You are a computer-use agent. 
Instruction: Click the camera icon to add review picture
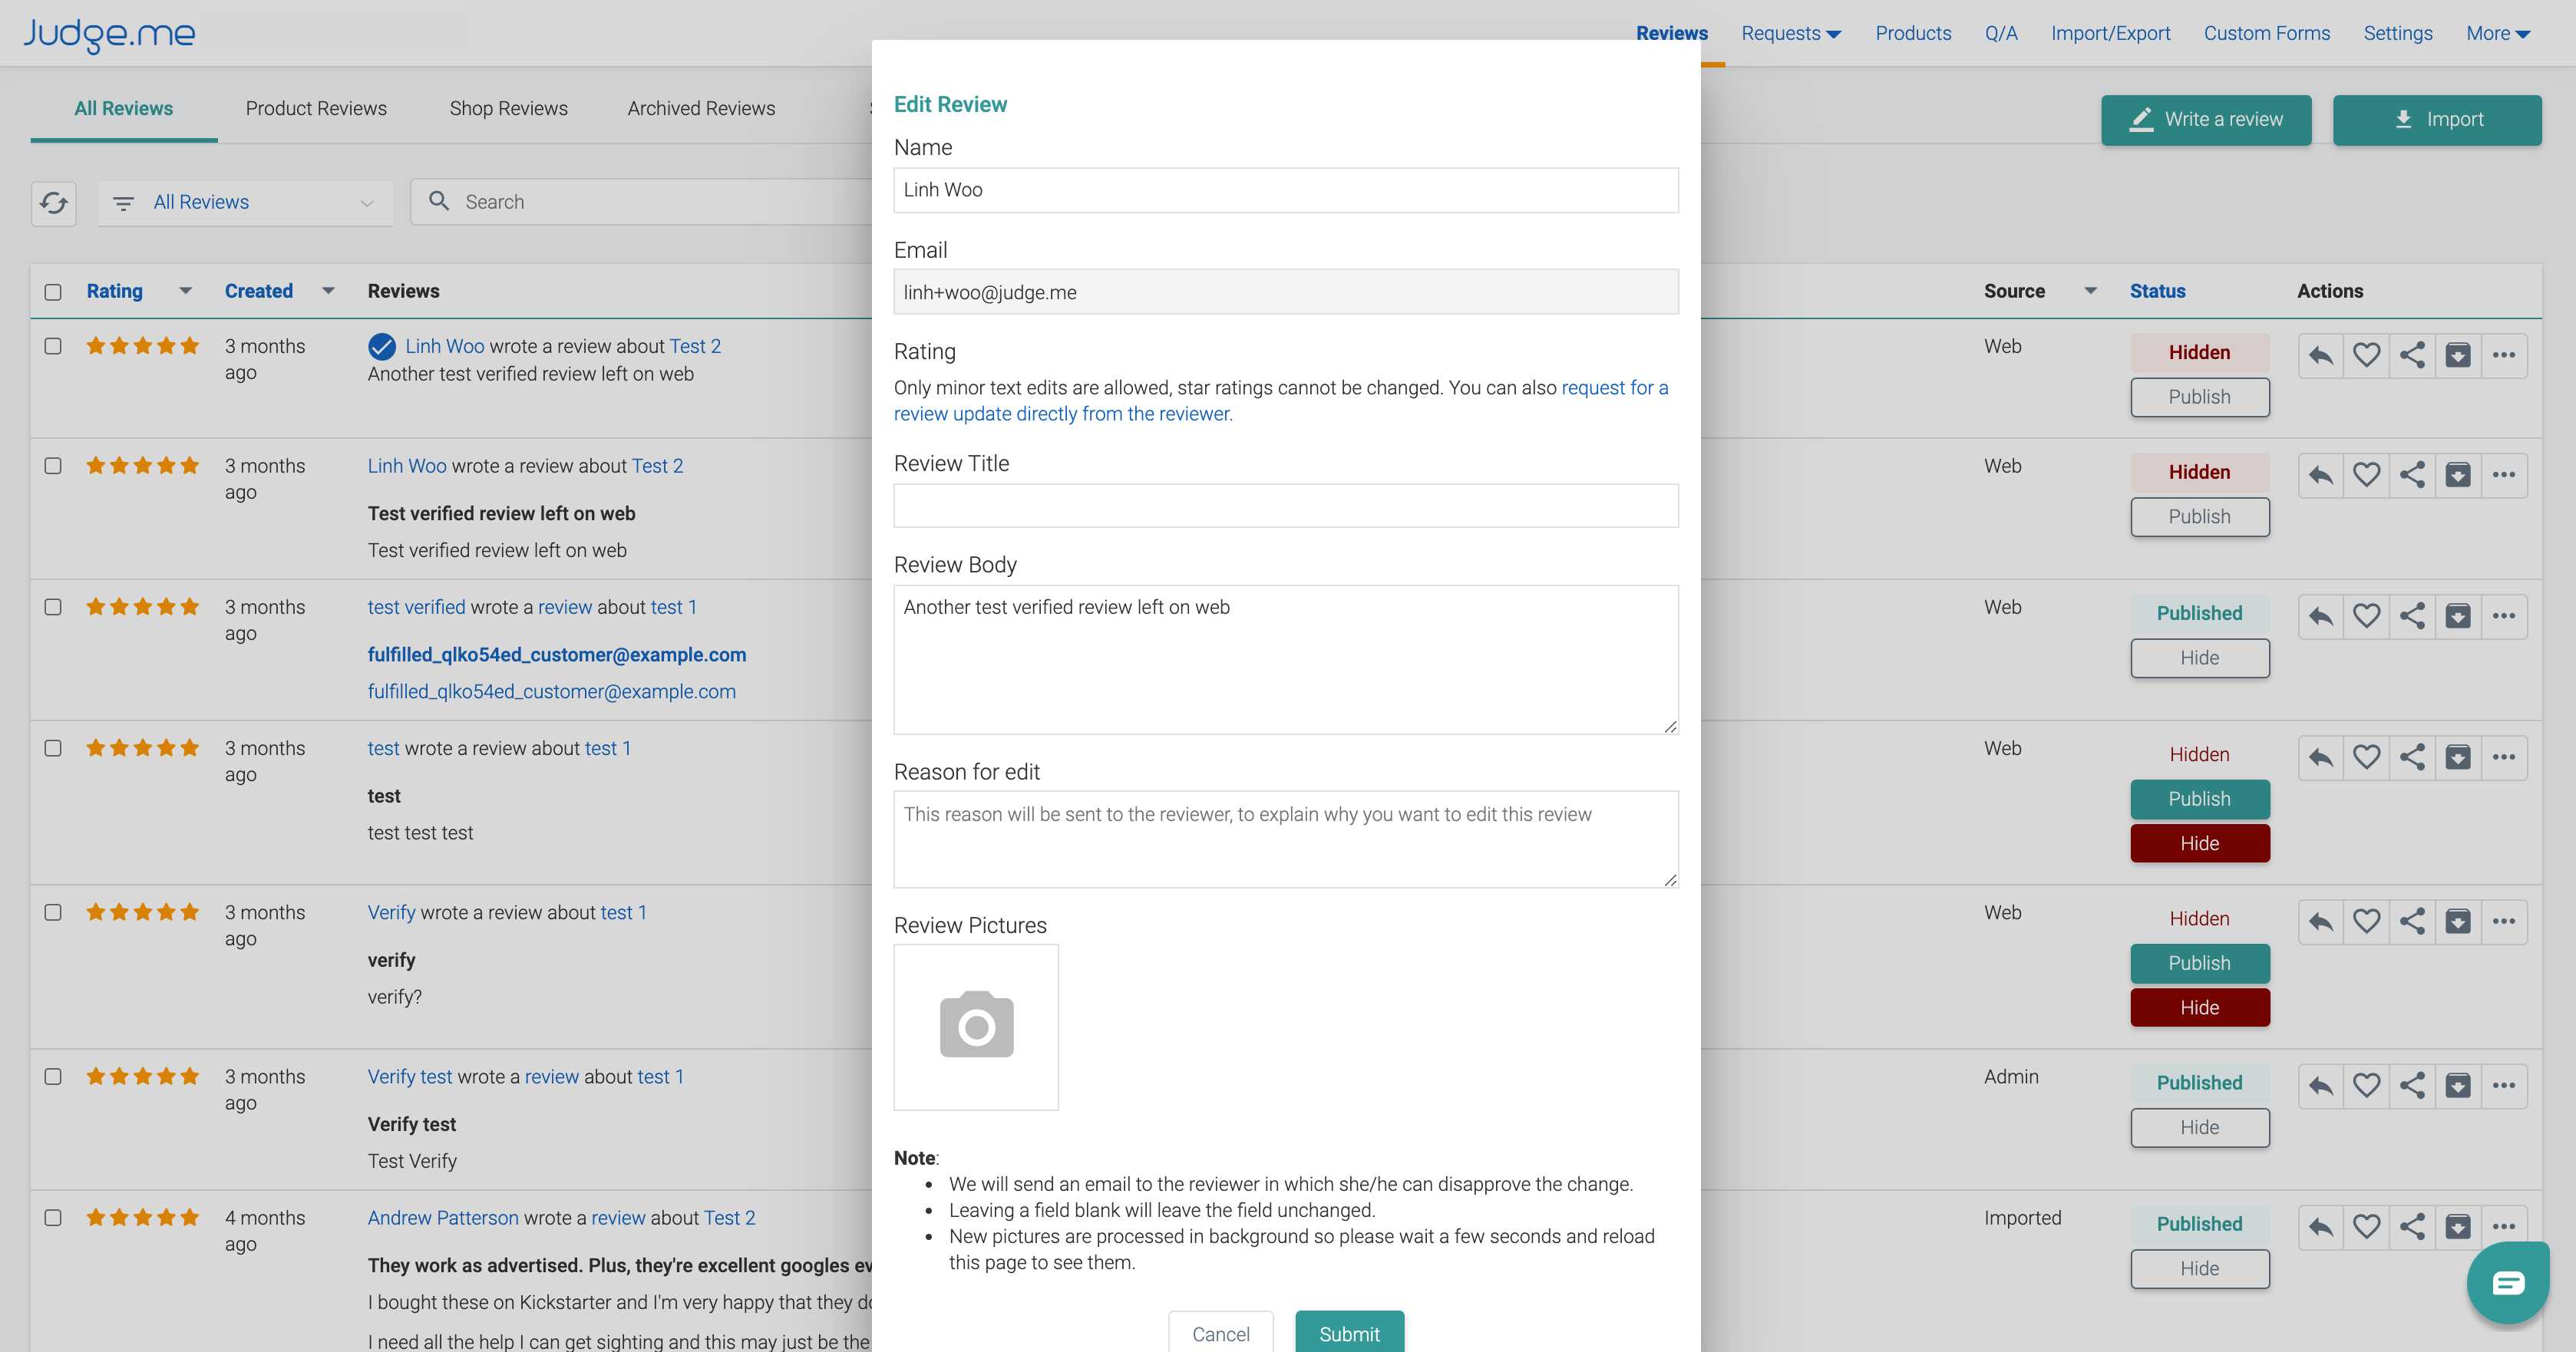[x=976, y=1026]
